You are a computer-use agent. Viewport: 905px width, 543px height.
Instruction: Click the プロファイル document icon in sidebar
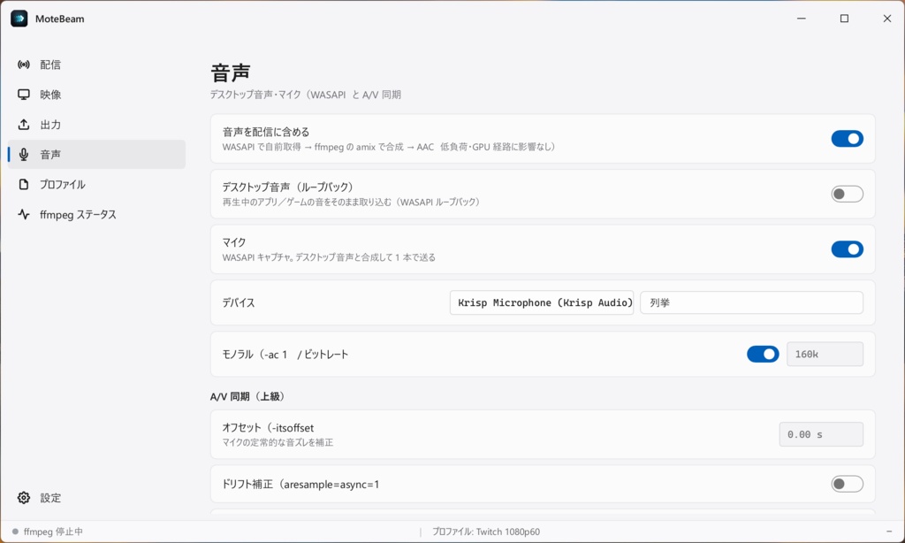pyautogui.click(x=24, y=184)
